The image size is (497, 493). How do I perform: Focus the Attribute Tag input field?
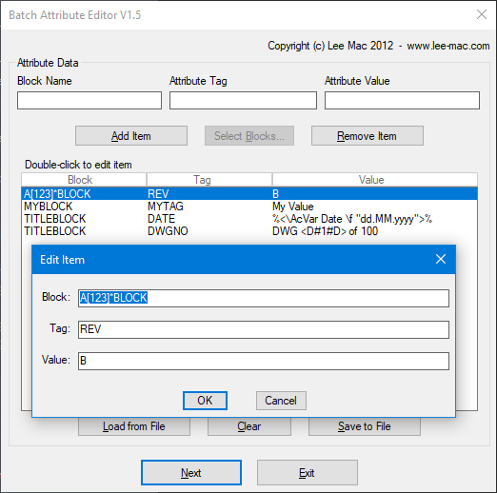point(243,100)
